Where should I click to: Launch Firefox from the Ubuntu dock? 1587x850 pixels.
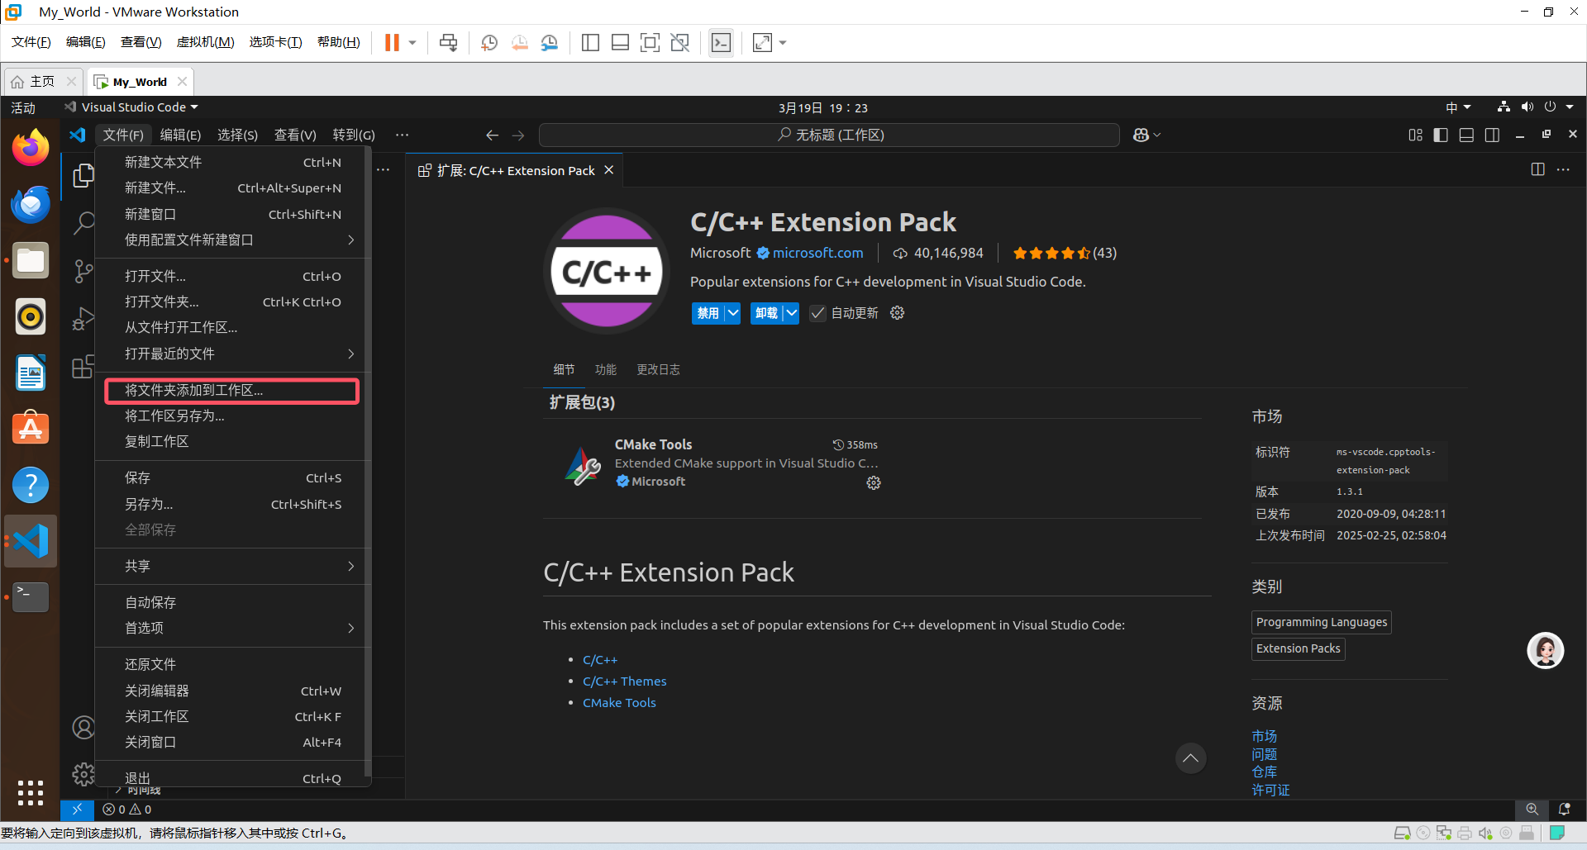[31, 149]
